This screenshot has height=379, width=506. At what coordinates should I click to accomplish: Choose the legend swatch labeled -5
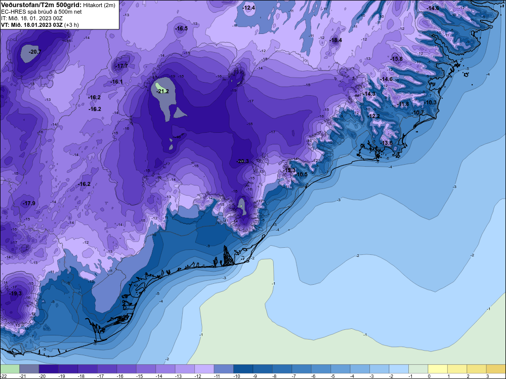click(x=341, y=369)
